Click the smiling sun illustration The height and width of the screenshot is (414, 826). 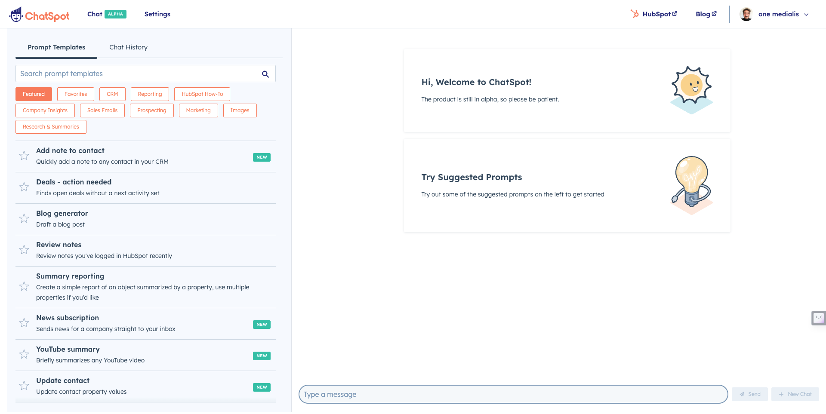point(692,90)
